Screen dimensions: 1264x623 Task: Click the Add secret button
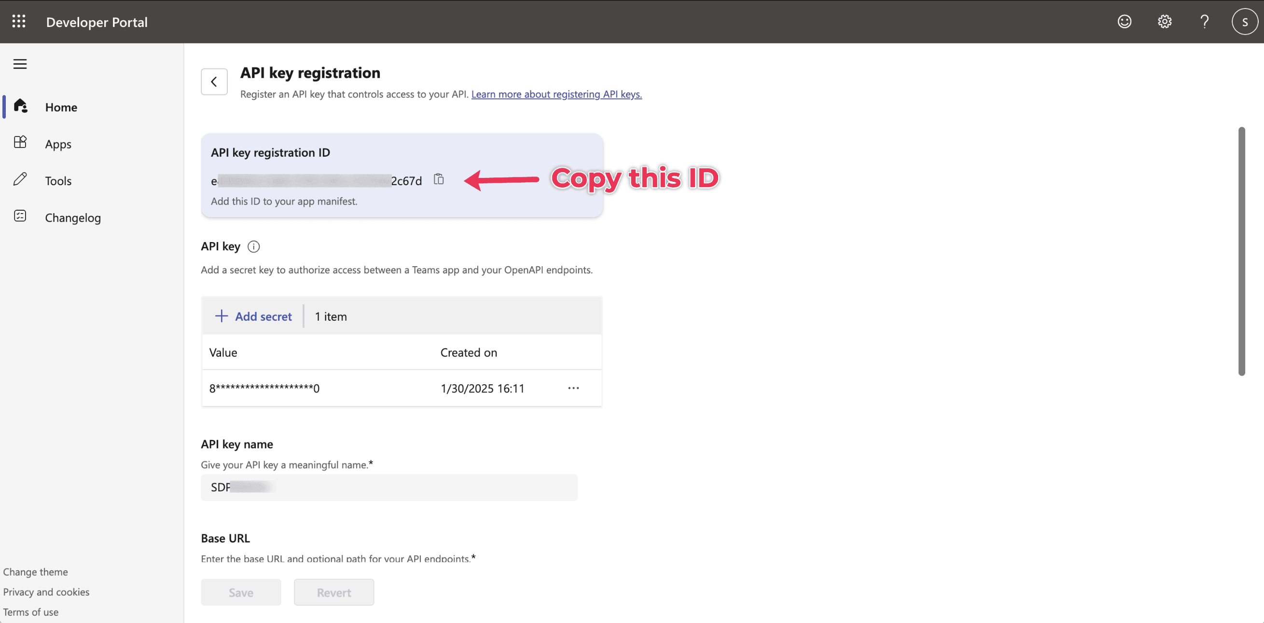coord(253,316)
